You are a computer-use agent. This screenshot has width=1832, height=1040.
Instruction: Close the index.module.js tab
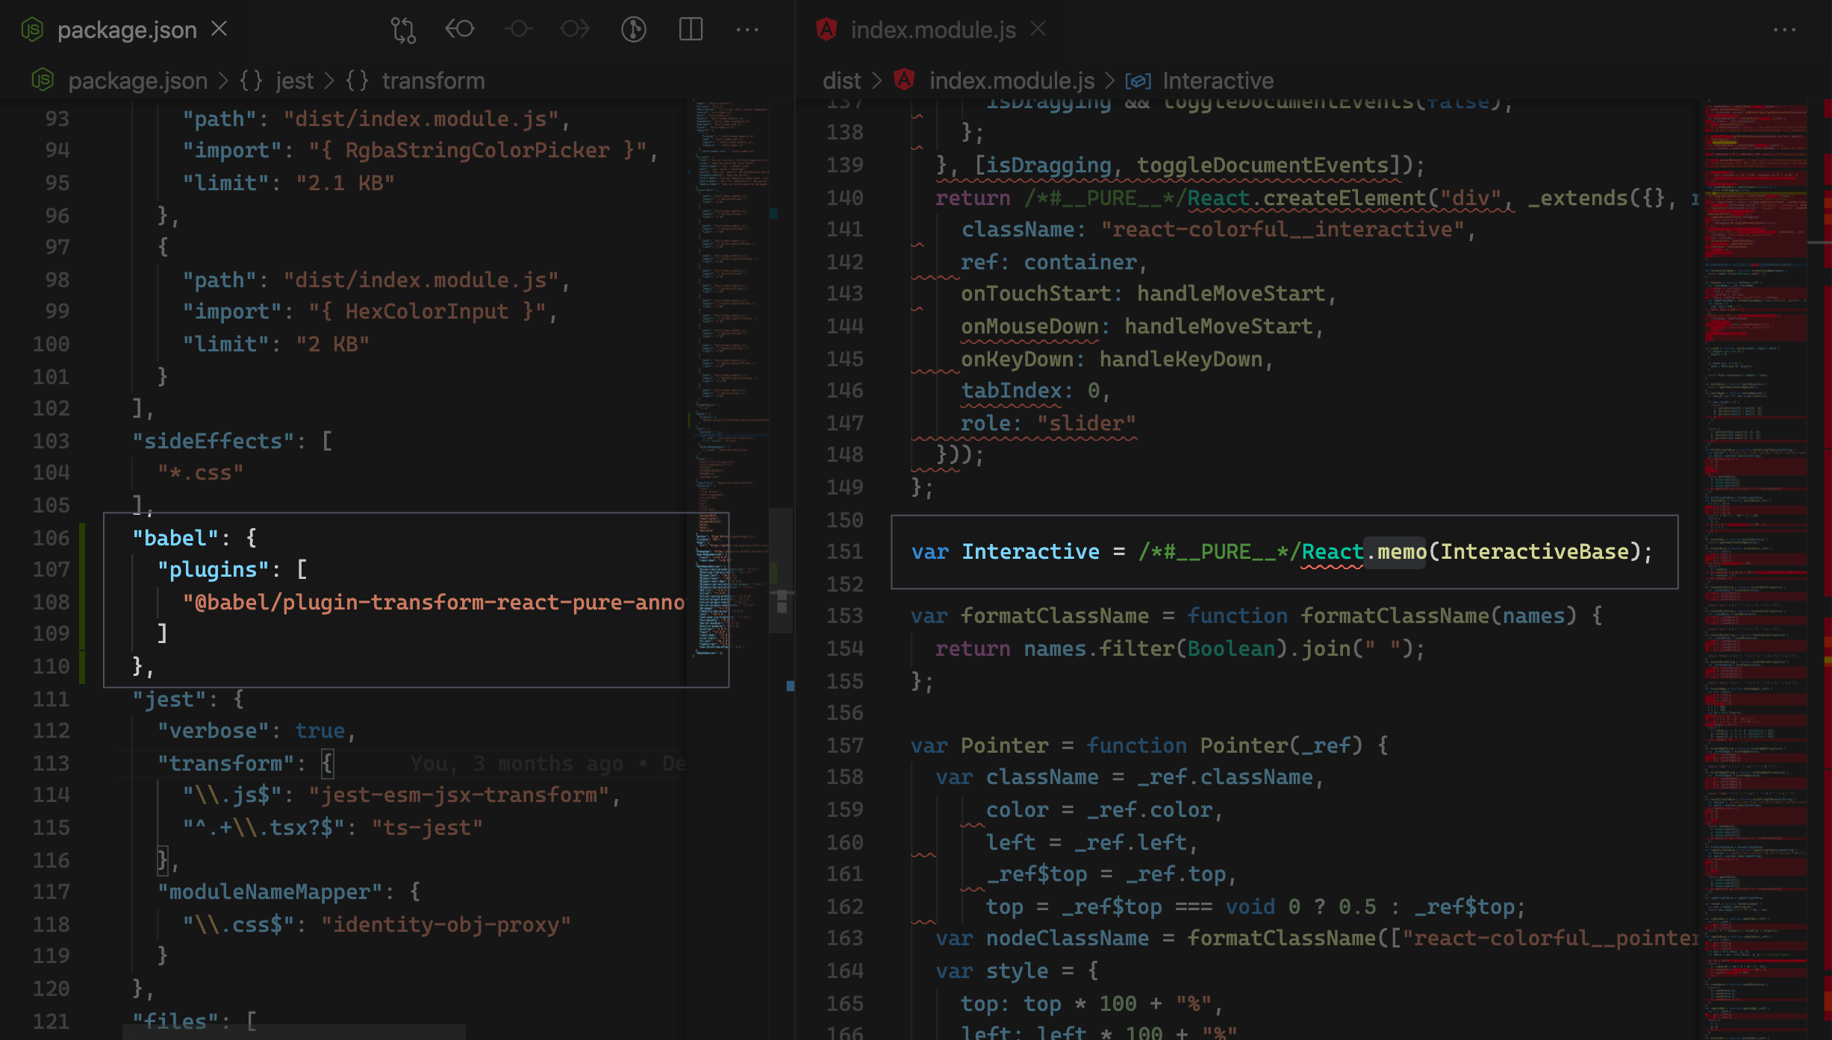click(1038, 29)
